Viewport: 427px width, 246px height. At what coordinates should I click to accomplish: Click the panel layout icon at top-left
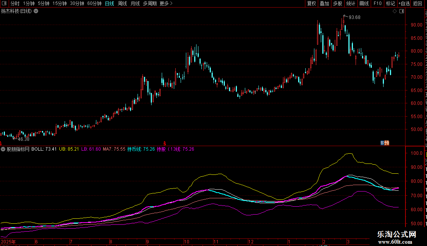click(x=4, y=3)
